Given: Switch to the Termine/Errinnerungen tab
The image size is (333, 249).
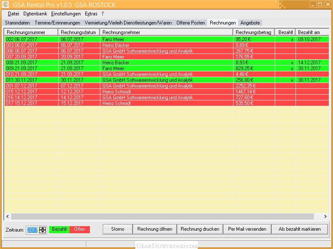Looking at the screenshot, I should [x=57, y=23].
